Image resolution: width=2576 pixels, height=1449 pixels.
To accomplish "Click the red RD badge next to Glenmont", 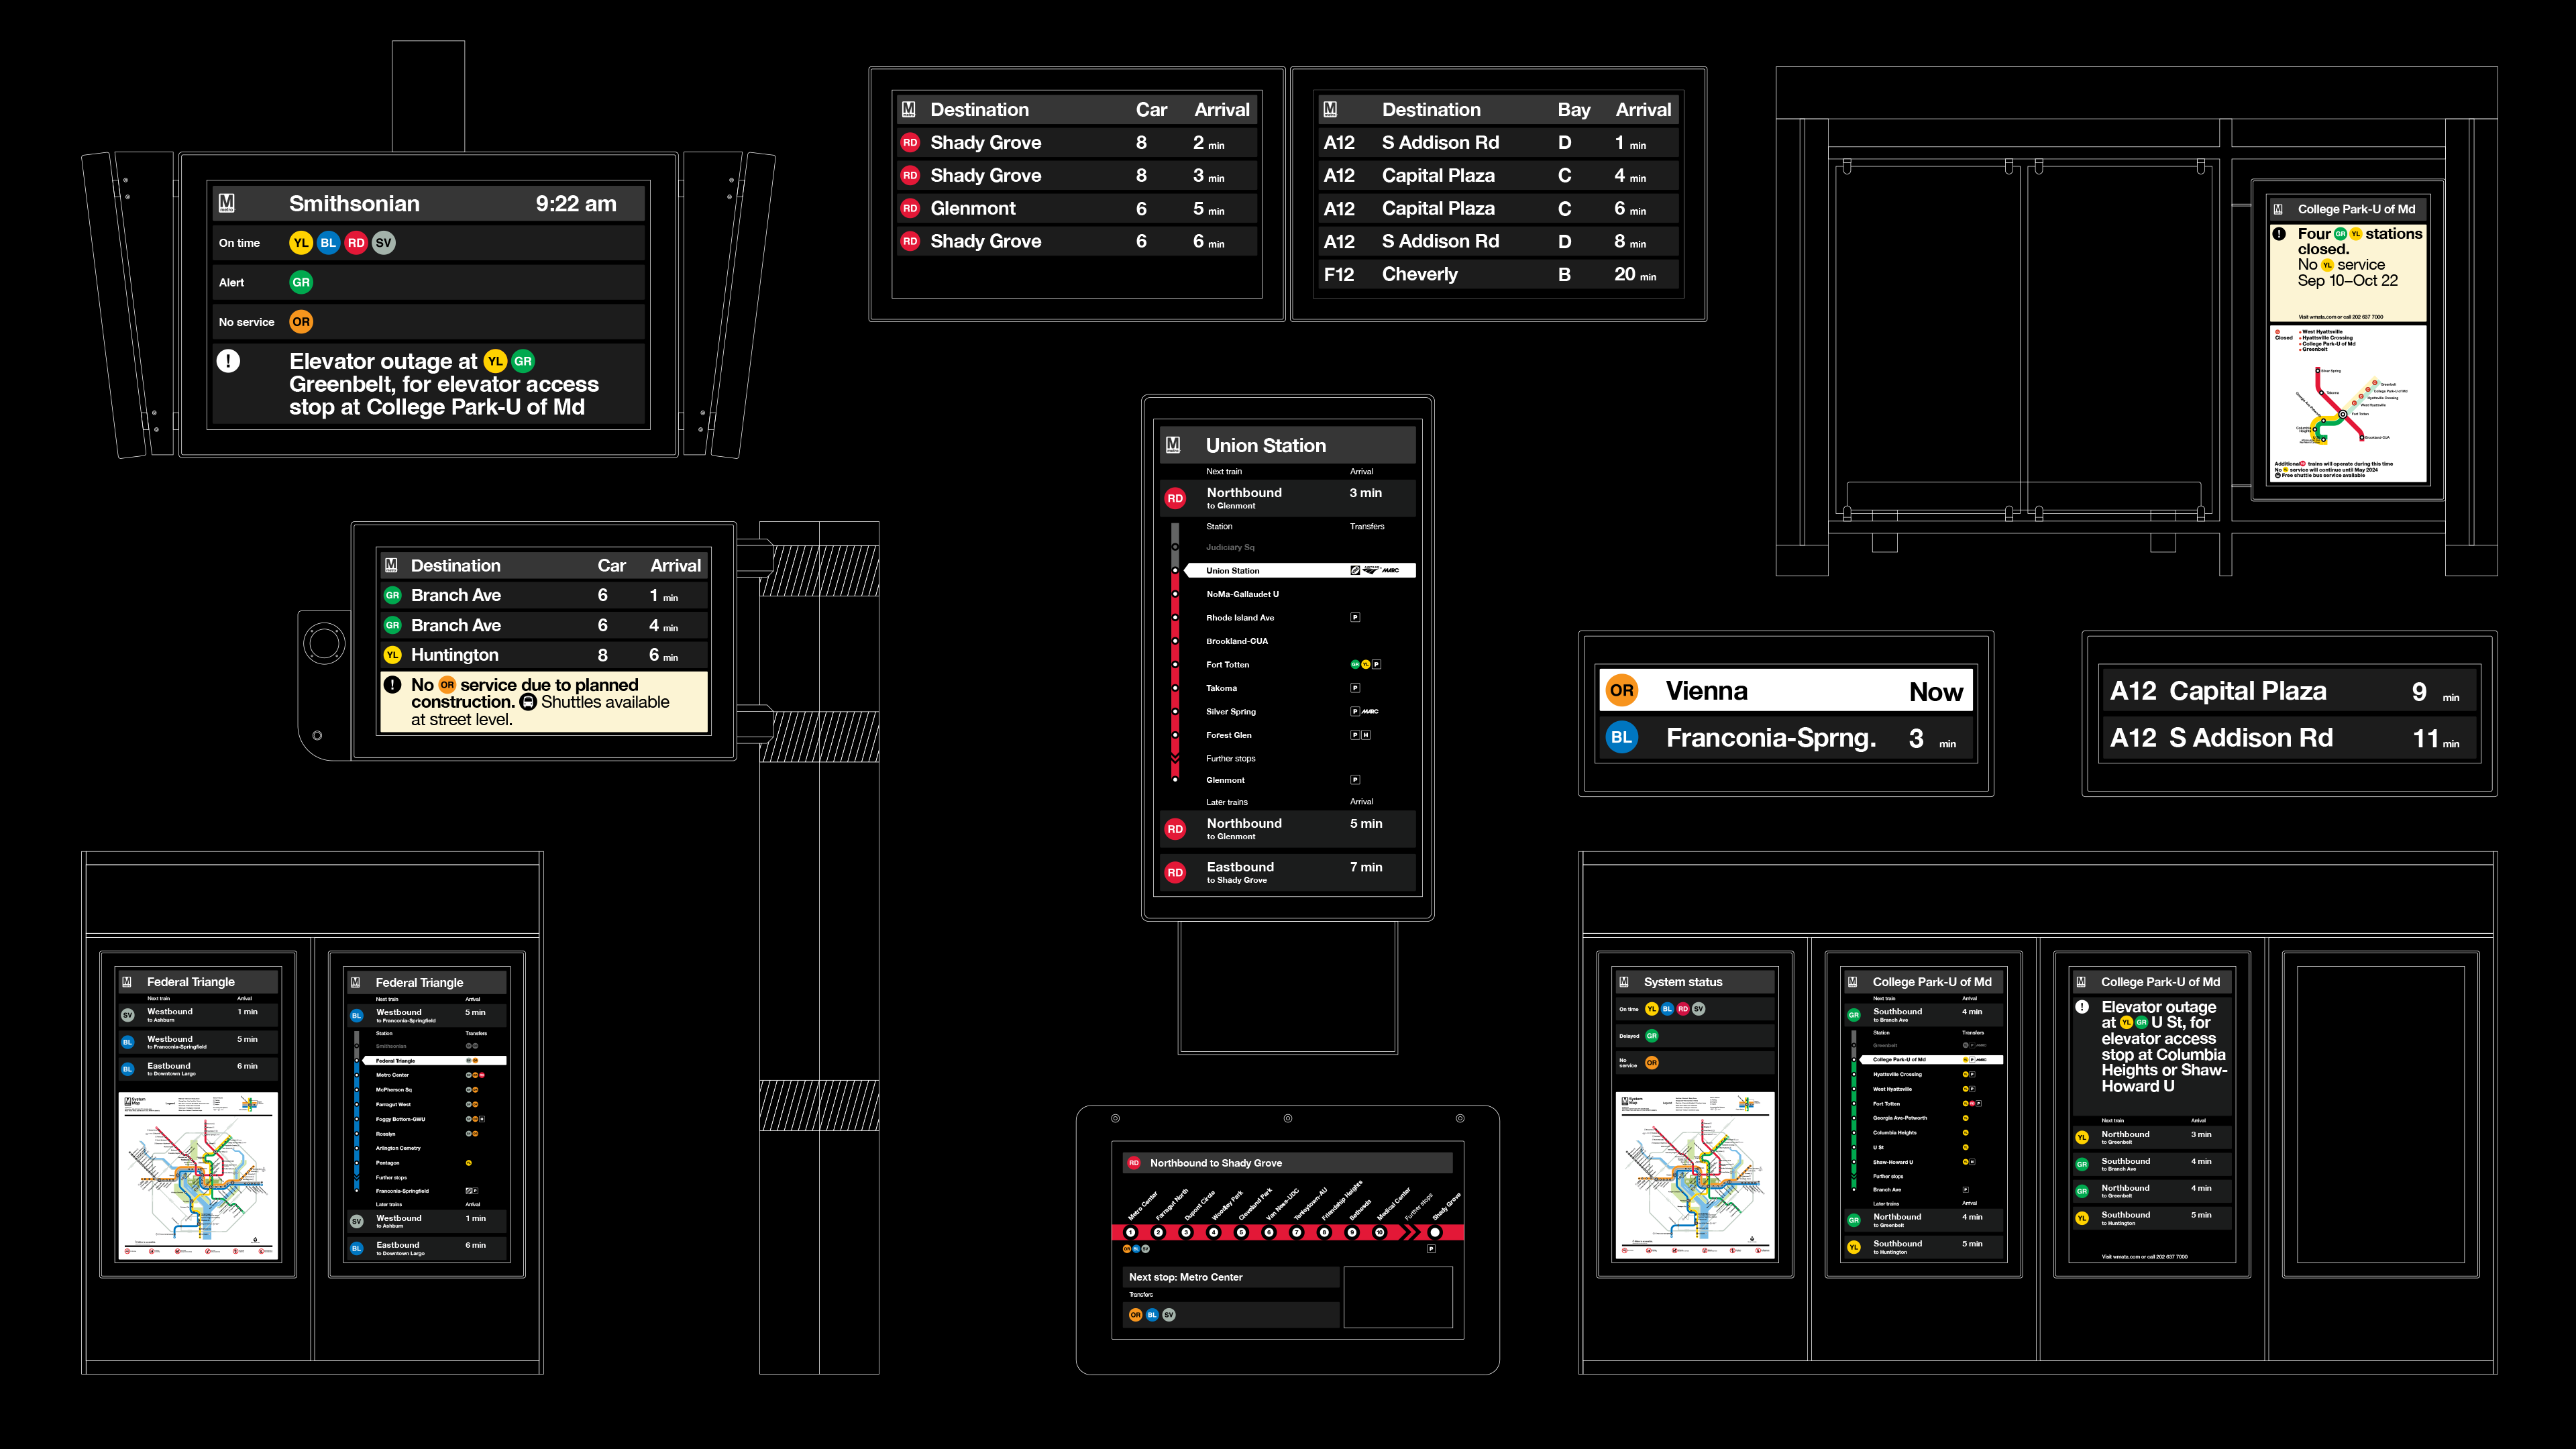I will point(910,209).
